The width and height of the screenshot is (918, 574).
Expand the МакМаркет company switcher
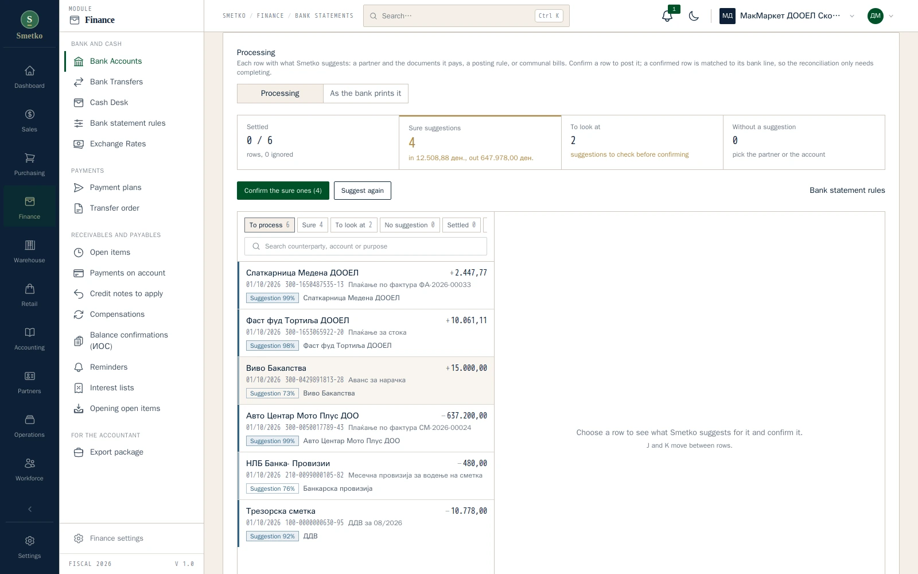[787, 16]
